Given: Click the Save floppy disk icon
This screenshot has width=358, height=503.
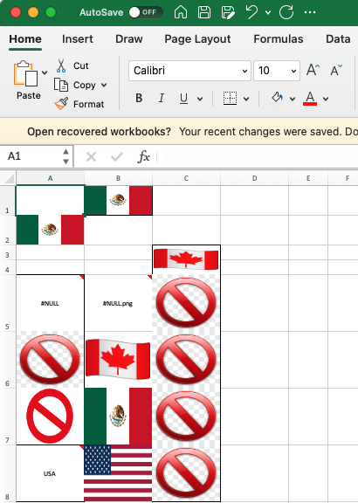Looking at the screenshot, I should tap(204, 12).
